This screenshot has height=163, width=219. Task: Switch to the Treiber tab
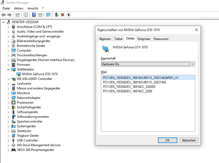pos(118,39)
